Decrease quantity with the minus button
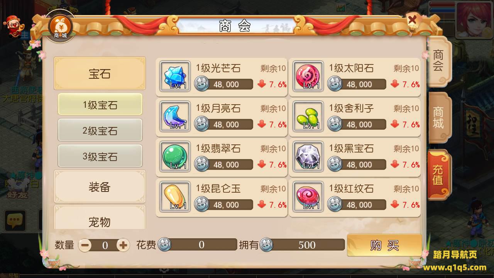The width and height of the screenshot is (494, 278). [85, 245]
